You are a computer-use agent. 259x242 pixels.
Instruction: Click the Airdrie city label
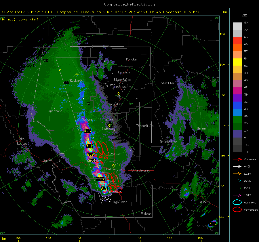point(113,154)
